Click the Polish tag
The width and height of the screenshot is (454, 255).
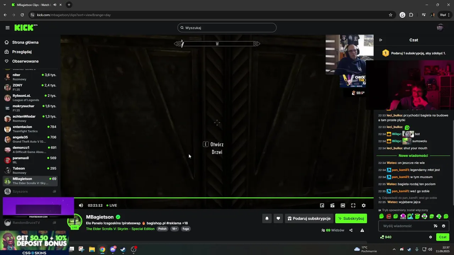[162, 229]
